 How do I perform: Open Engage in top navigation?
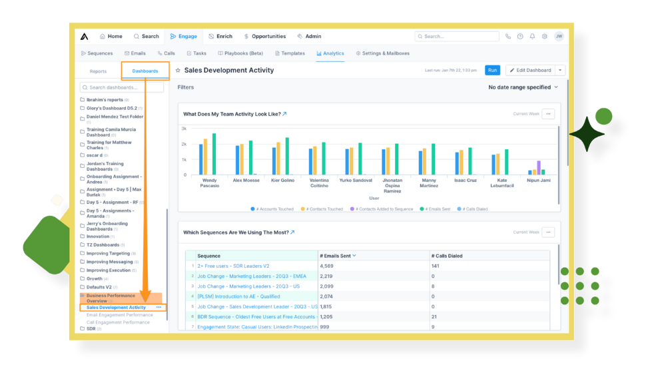184,37
